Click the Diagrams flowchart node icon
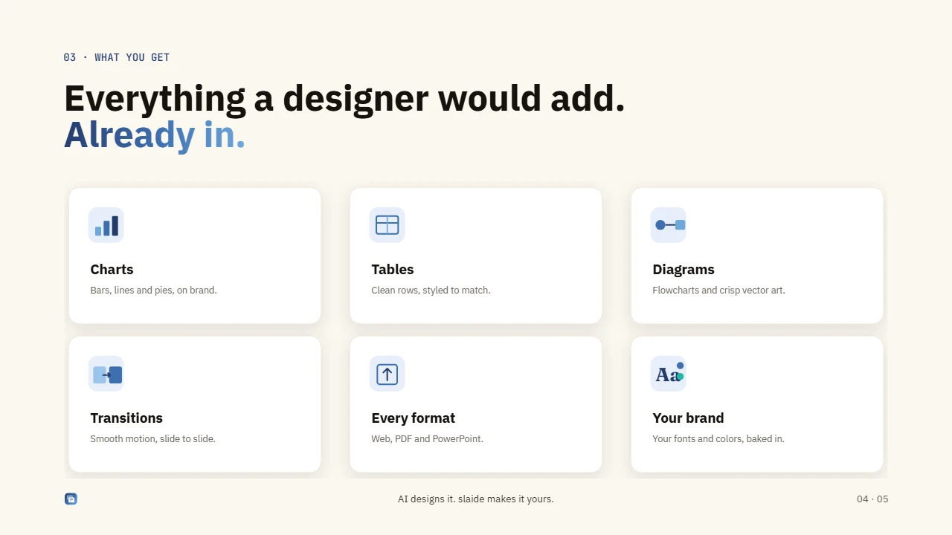Viewport: 952px width, 535px height. 668,225
